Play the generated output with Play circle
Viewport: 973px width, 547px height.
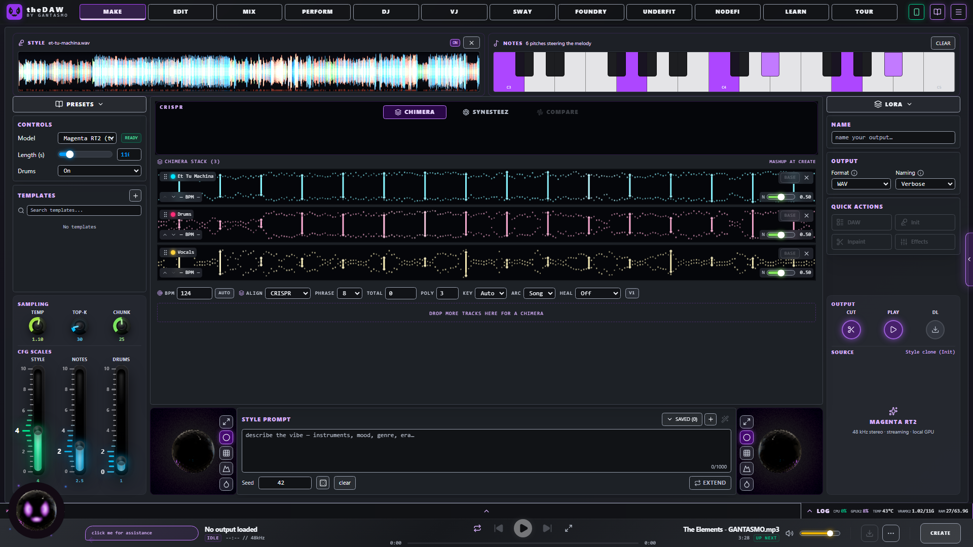893,330
